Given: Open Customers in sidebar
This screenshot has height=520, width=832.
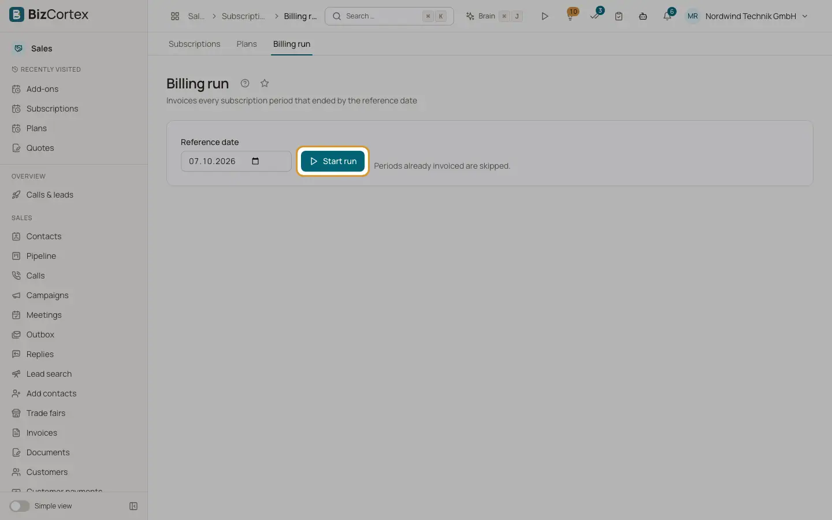Looking at the screenshot, I should [74, 472].
